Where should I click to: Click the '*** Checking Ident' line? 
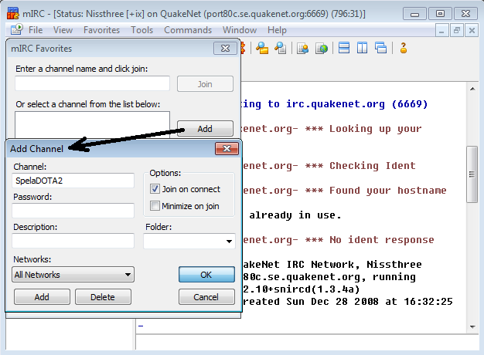click(360, 166)
